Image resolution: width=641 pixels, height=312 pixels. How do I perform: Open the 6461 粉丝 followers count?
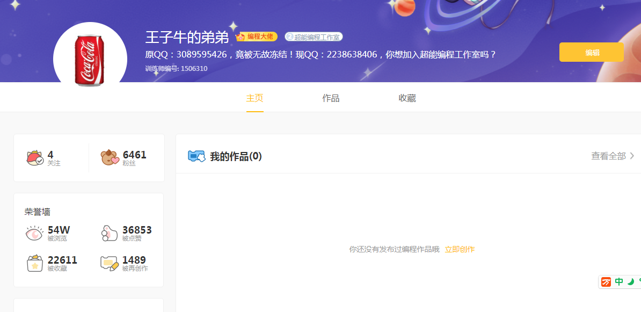(x=134, y=158)
